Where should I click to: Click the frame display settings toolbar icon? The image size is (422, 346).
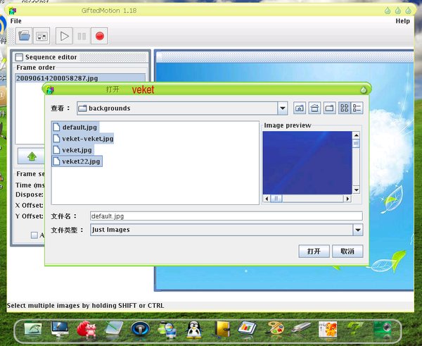[x=41, y=36]
